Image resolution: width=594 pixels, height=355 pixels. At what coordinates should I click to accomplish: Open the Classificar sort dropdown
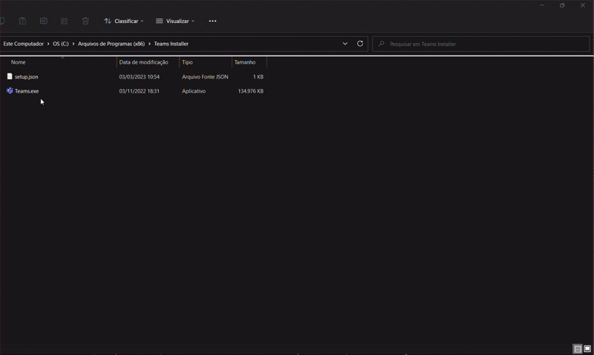click(124, 21)
